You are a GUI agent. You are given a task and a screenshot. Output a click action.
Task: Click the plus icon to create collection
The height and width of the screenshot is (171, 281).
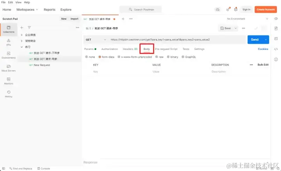point(22,27)
